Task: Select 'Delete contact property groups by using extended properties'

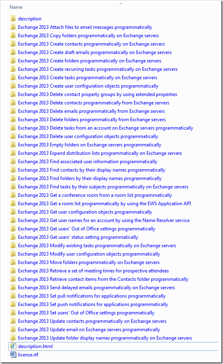Action: (97, 94)
